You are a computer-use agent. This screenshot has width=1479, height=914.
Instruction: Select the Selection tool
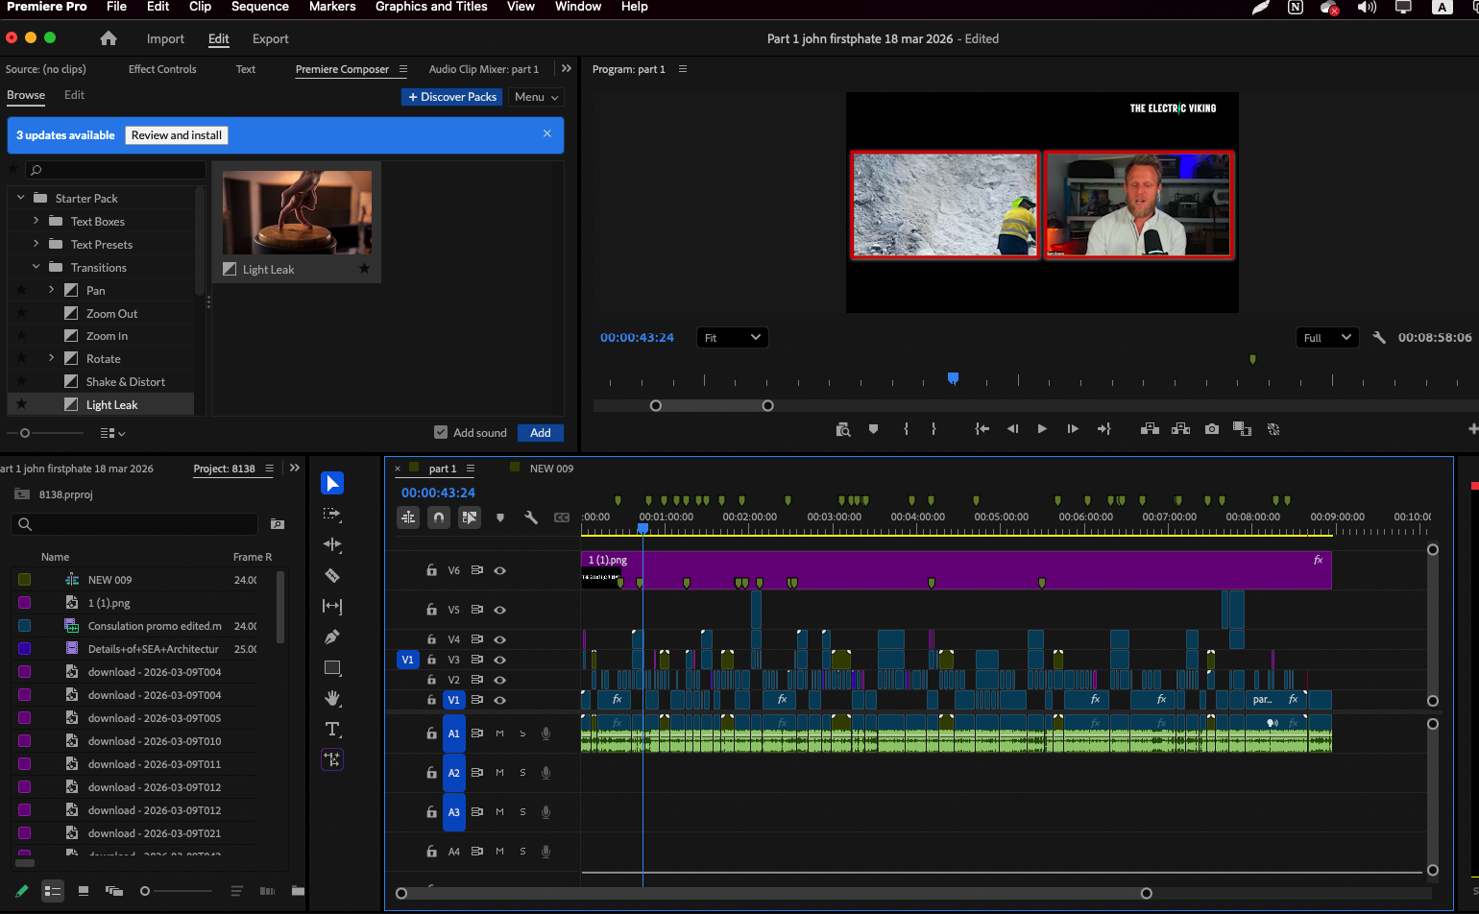click(x=332, y=483)
